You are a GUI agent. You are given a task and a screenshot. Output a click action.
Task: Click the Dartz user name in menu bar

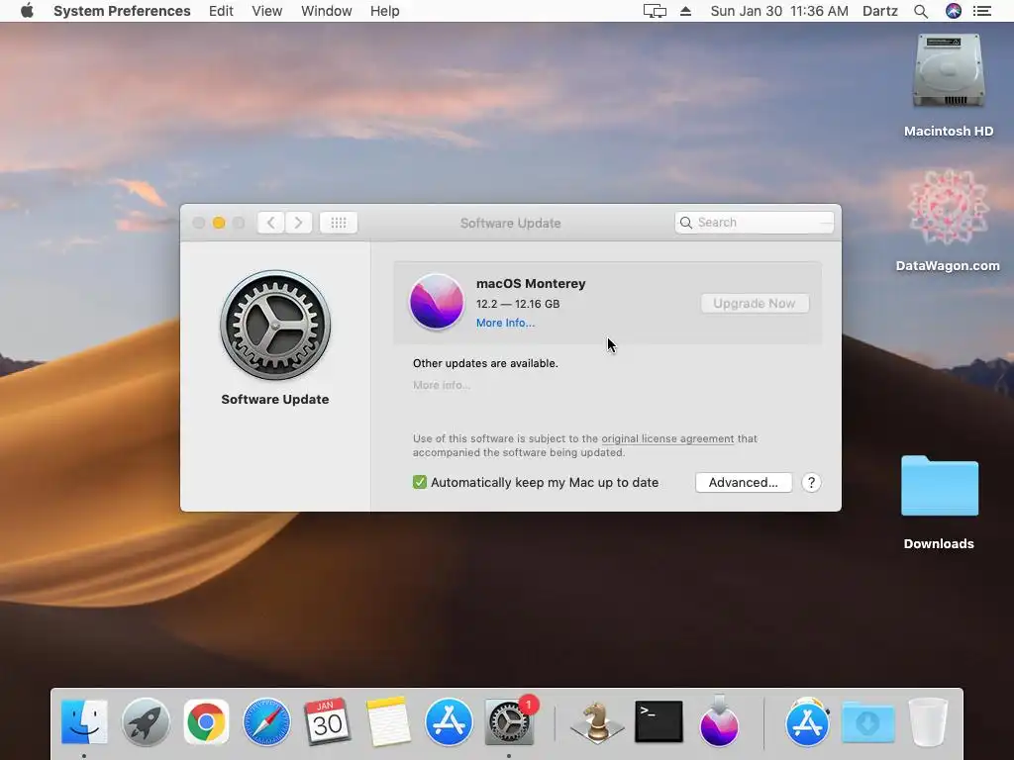coord(880,11)
